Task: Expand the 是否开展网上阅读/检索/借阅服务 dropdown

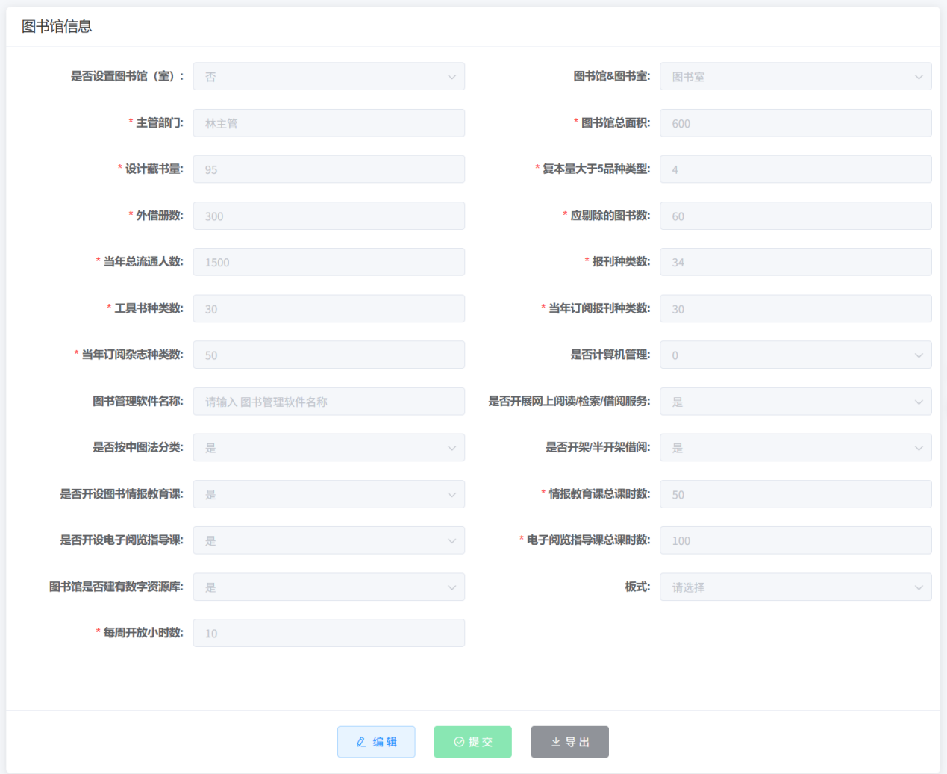Action: (795, 402)
